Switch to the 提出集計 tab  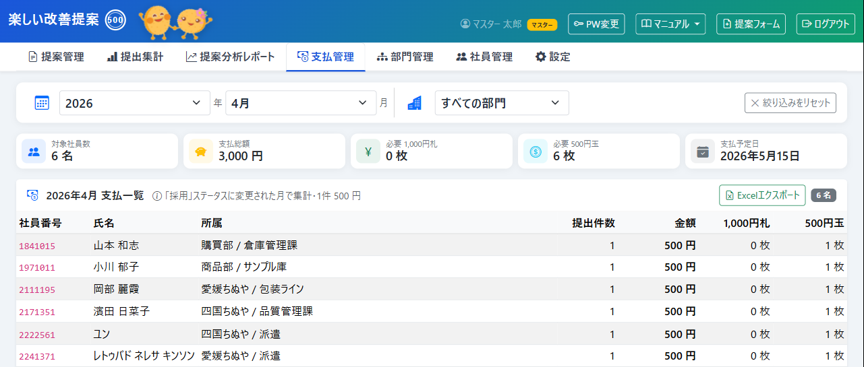coord(135,57)
